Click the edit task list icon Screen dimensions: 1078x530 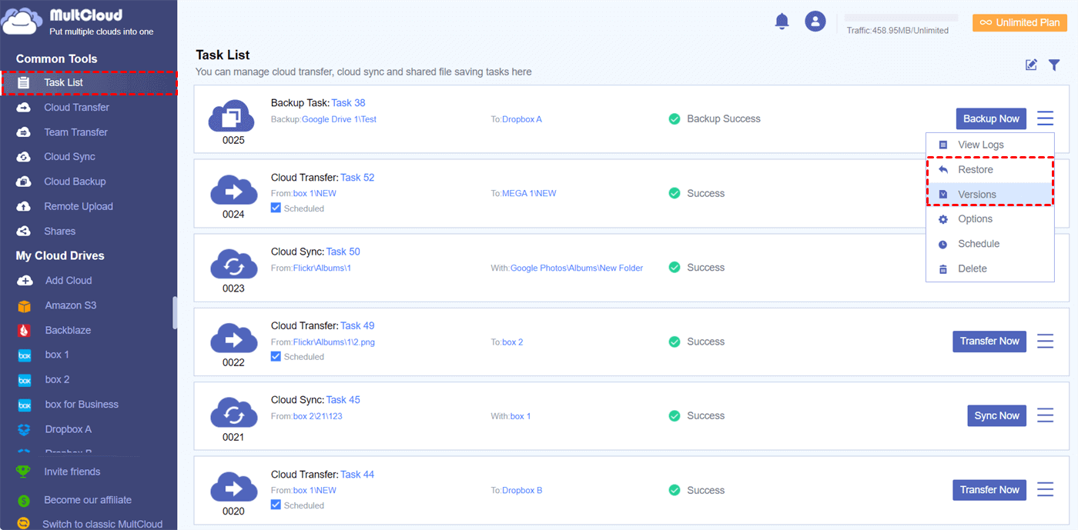pos(1031,65)
